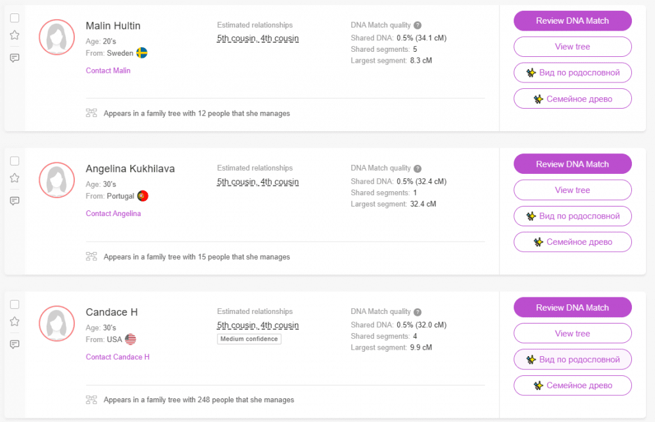The height and width of the screenshot is (422, 655).
Task: Open Вид по родословной for Angelina
Action: point(572,216)
